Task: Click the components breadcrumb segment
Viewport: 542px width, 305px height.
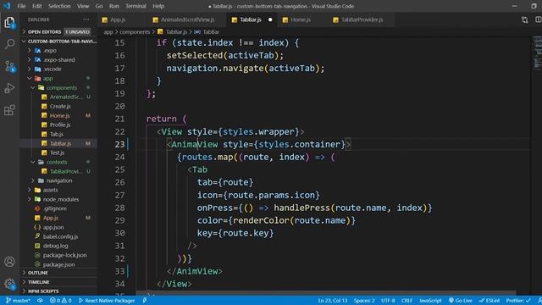Action: (x=135, y=32)
